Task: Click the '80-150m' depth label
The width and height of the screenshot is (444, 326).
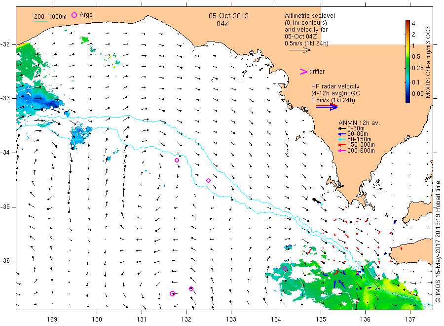Action: point(359,139)
